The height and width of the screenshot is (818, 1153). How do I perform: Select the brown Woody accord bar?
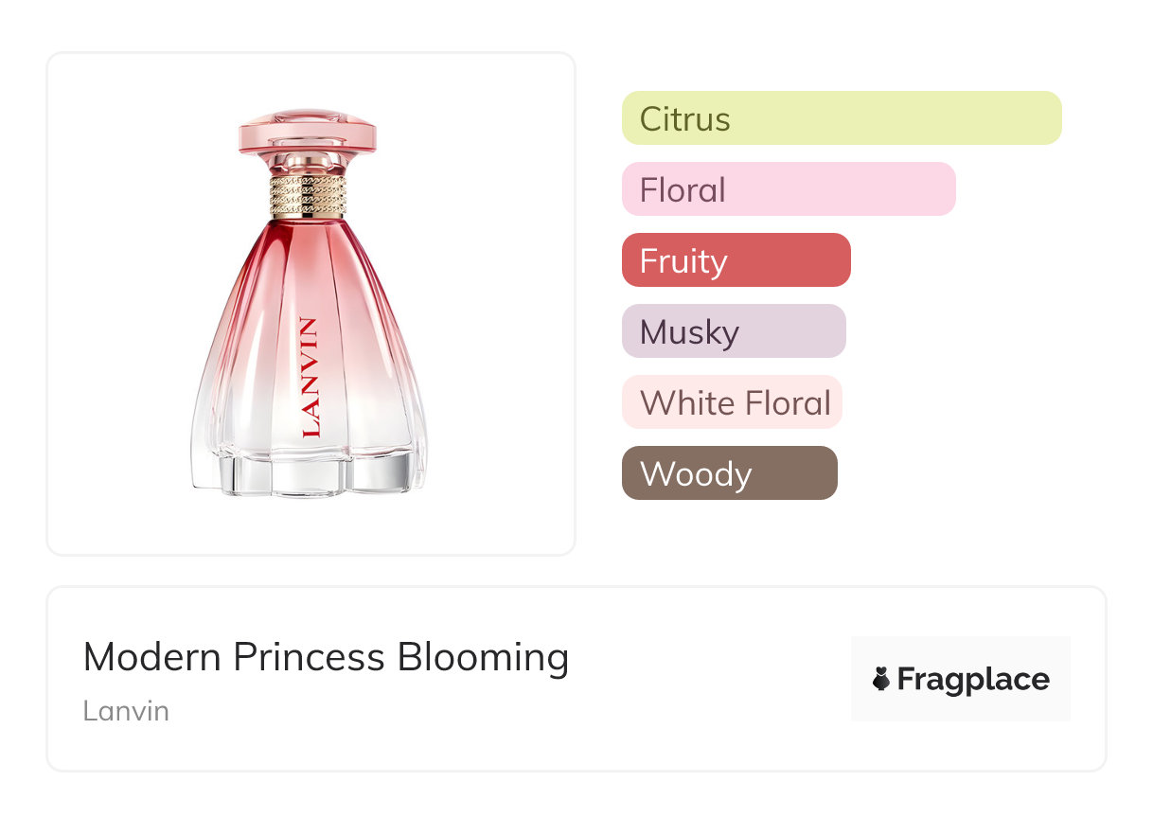[x=729, y=473]
